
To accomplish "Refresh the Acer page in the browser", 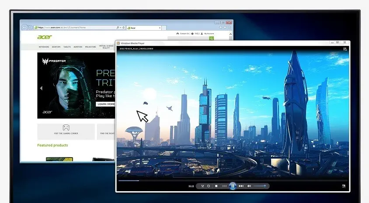I will 124,28.
